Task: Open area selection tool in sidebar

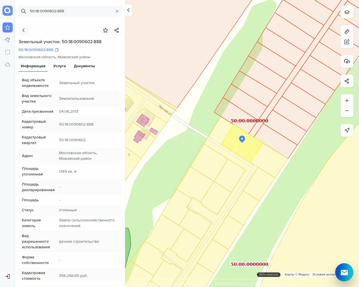Action: coord(8,52)
